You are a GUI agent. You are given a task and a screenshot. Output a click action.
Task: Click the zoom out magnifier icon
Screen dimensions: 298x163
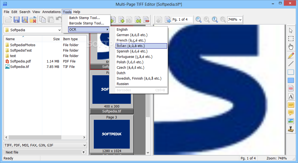tap(198, 20)
